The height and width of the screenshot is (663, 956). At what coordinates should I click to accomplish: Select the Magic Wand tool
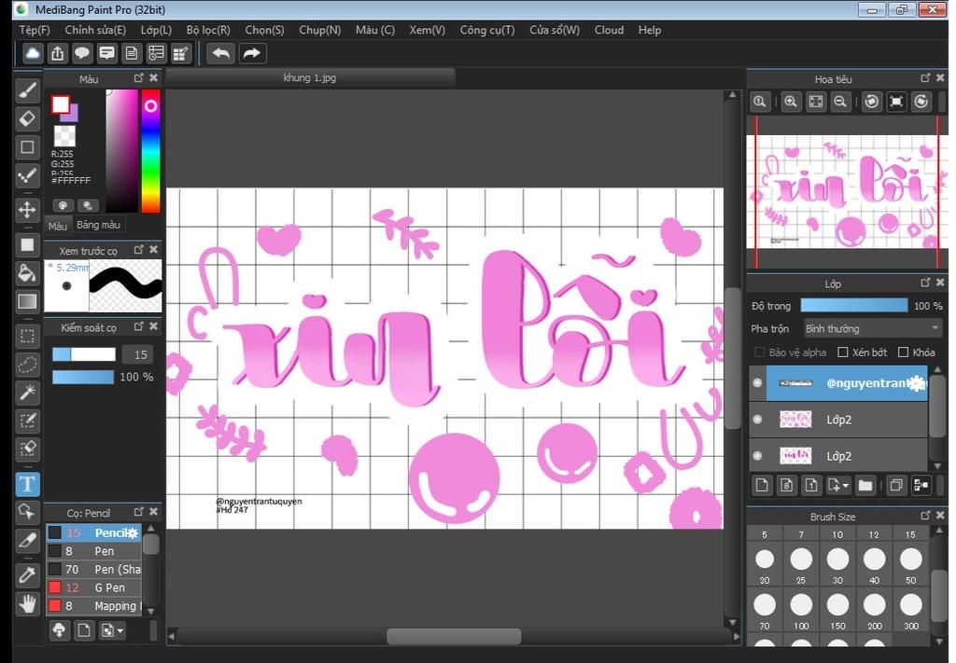coord(27,393)
